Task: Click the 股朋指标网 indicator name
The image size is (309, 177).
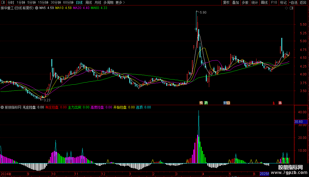Action: pyautogui.click(x=13, y=107)
